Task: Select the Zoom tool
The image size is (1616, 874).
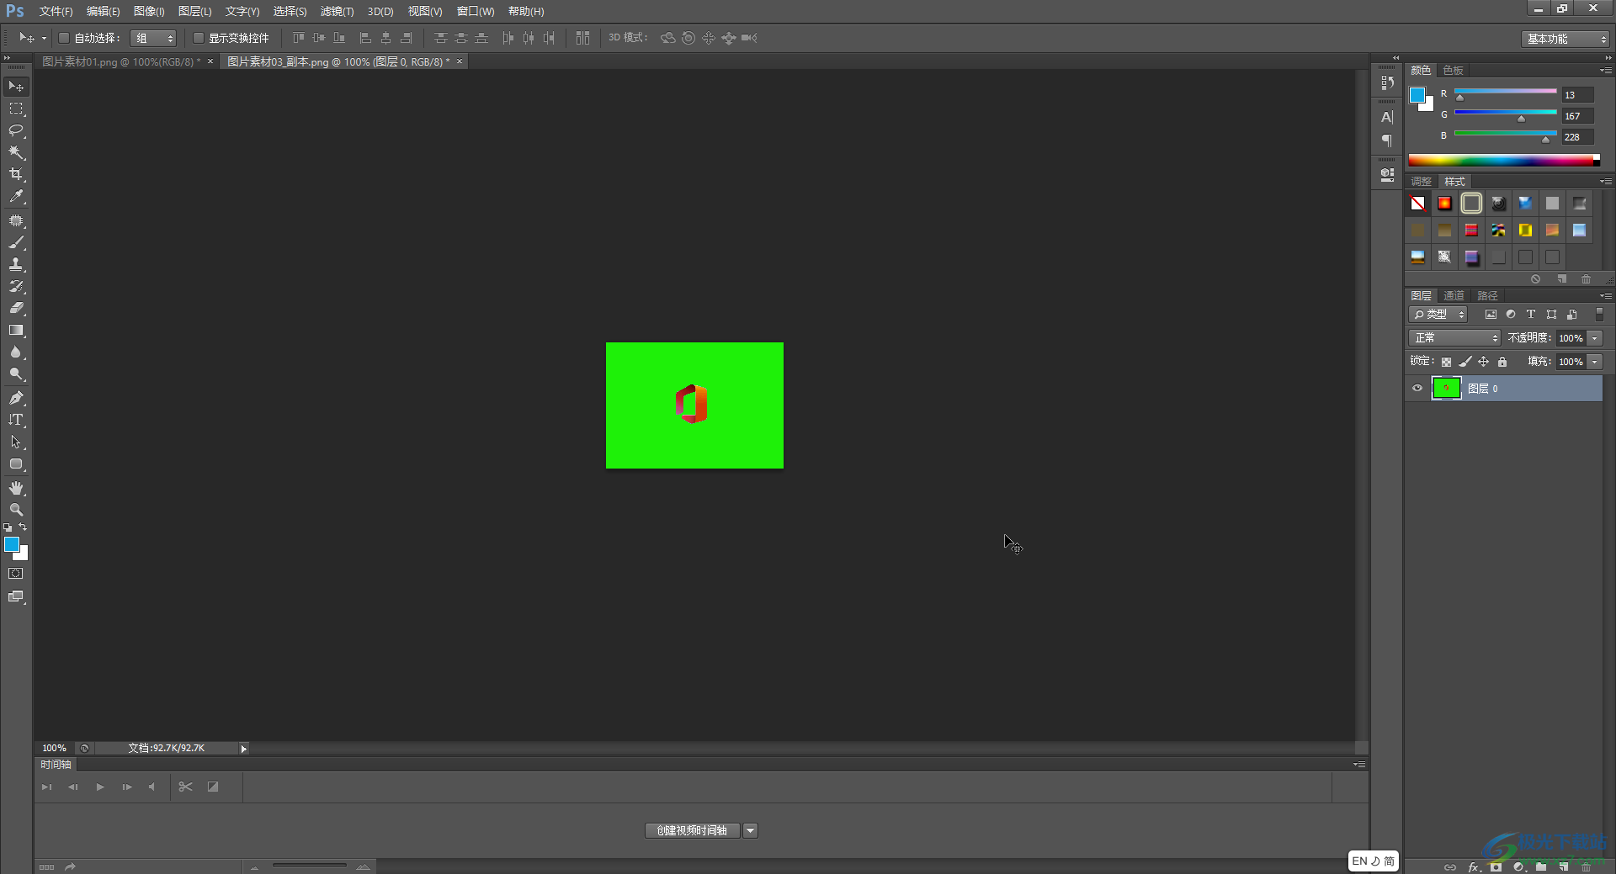Action: [x=16, y=510]
